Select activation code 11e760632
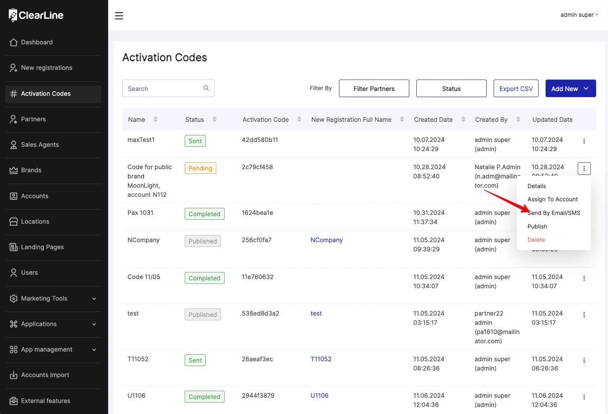This screenshot has height=414, width=608. coord(258,277)
